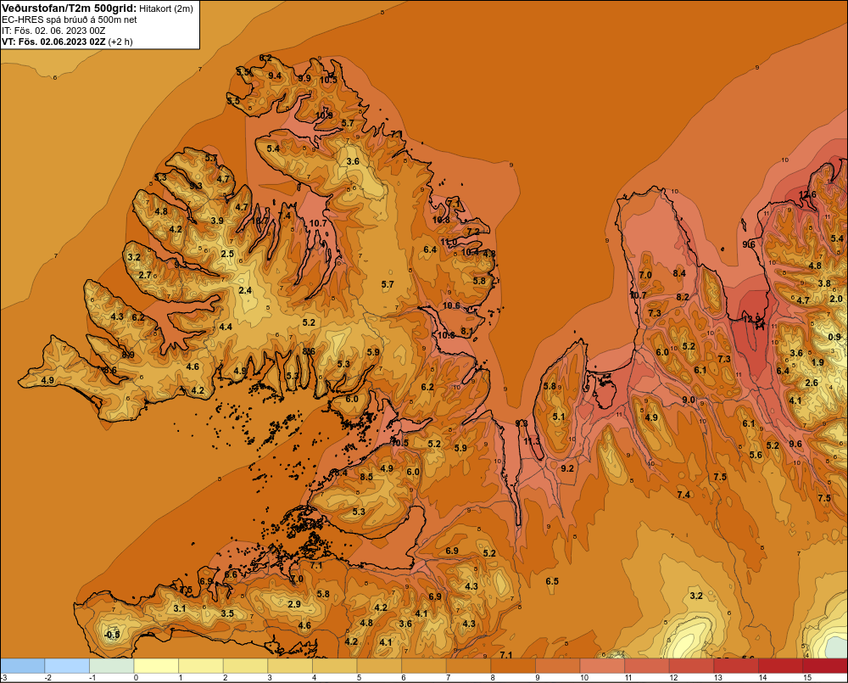
Task: Click the '3.9' temperature value on the map
Action: point(217,221)
